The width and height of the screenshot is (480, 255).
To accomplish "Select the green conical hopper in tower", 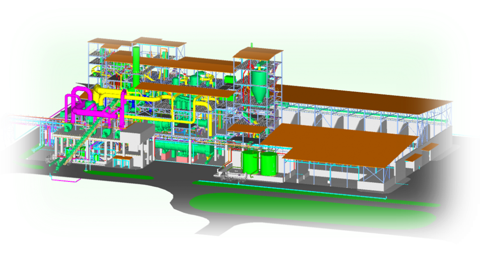I will [x=259, y=88].
